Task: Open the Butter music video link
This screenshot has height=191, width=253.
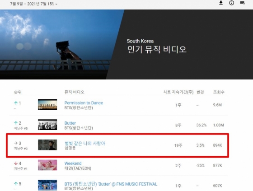Action: (70, 123)
